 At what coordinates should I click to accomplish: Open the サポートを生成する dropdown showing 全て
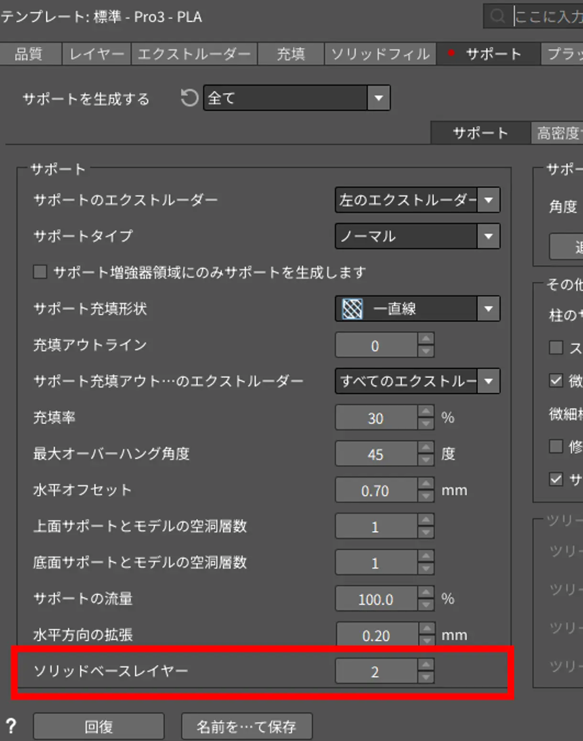(x=296, y=98)
